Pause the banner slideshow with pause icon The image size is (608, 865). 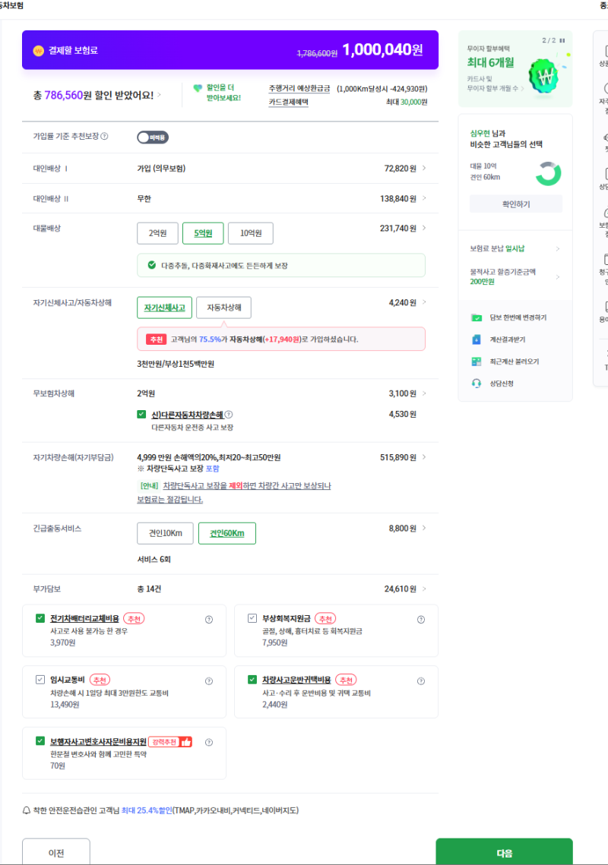(562, 40)
